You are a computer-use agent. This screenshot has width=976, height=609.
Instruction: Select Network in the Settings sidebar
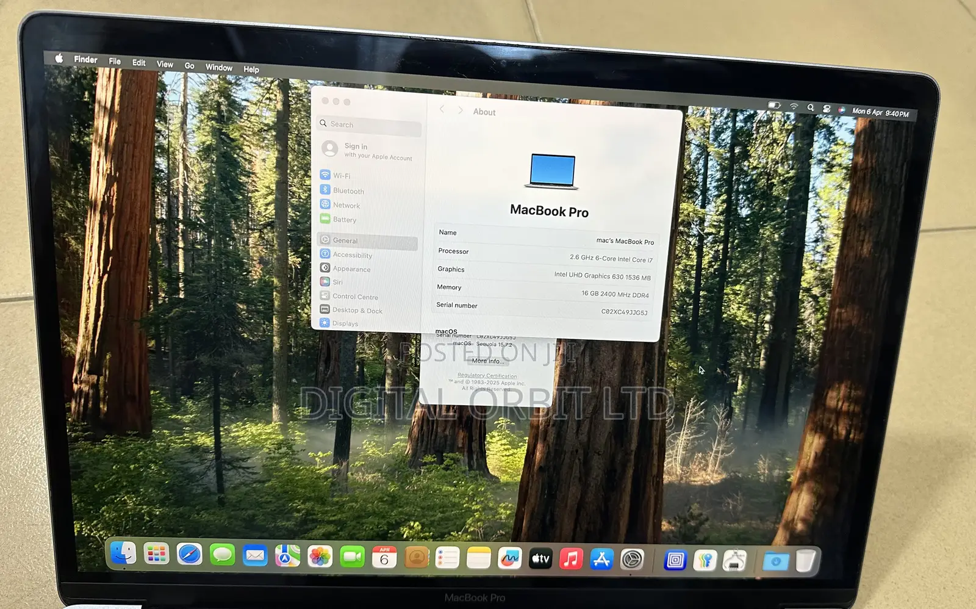(x=340, y=205)
